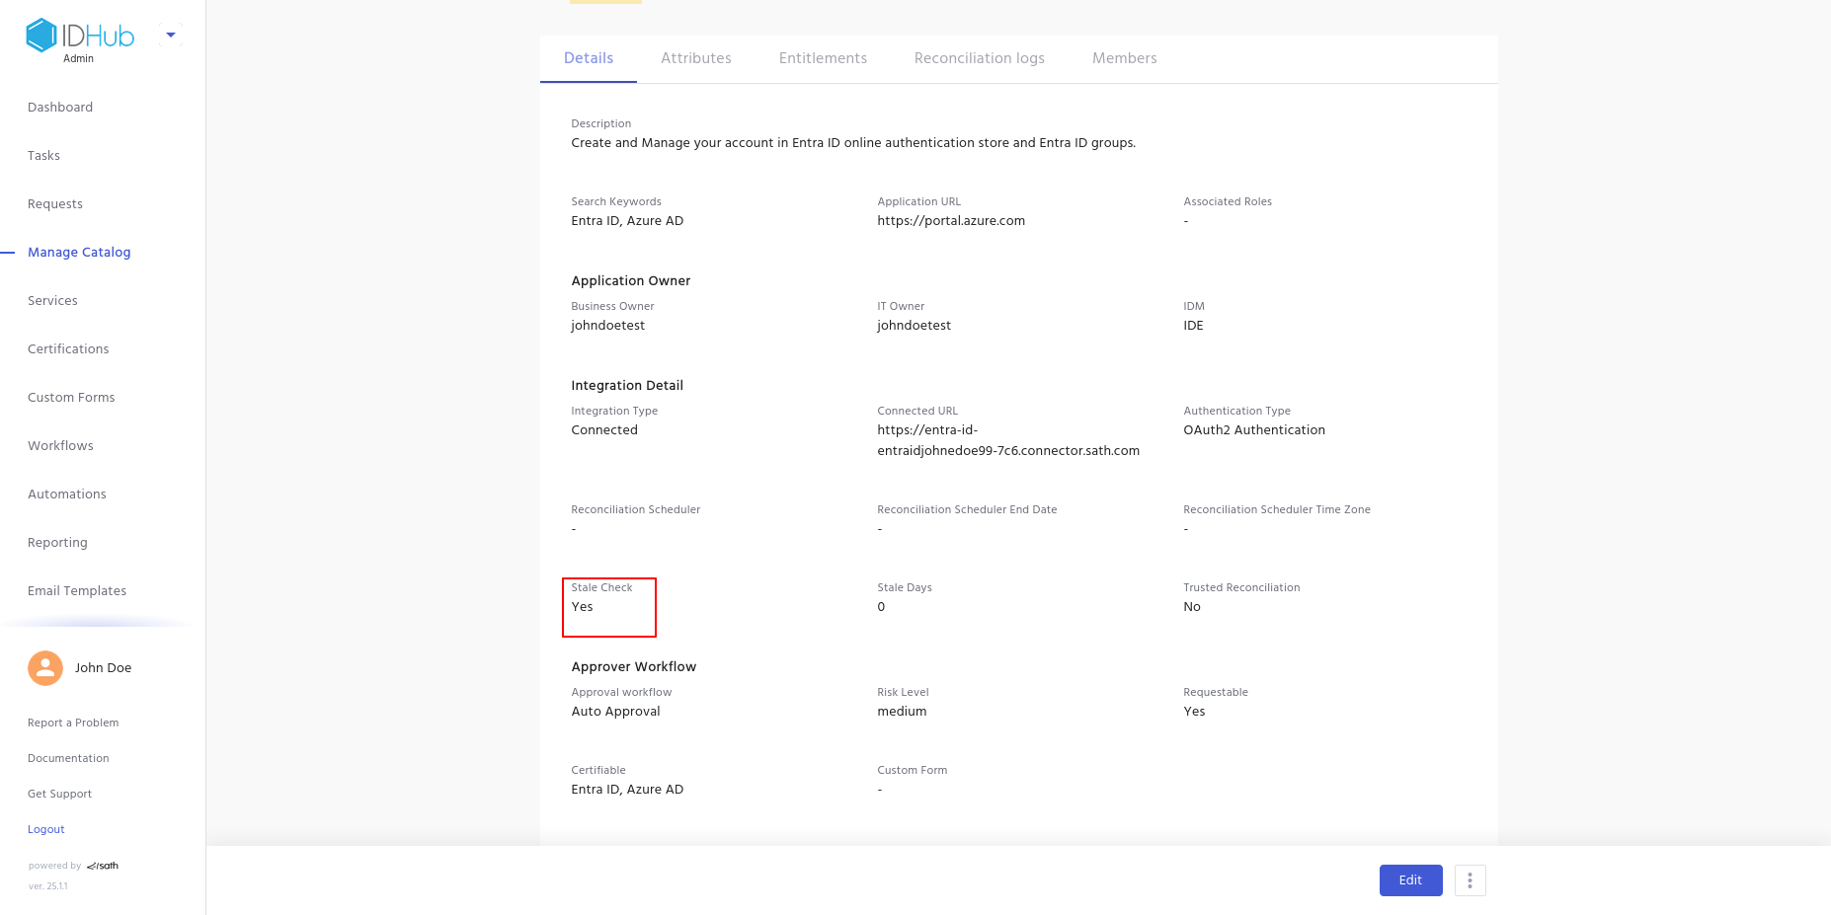Open the three-dot more options menu
This screenshot has width=1831, height=915.
point(1470,880)
